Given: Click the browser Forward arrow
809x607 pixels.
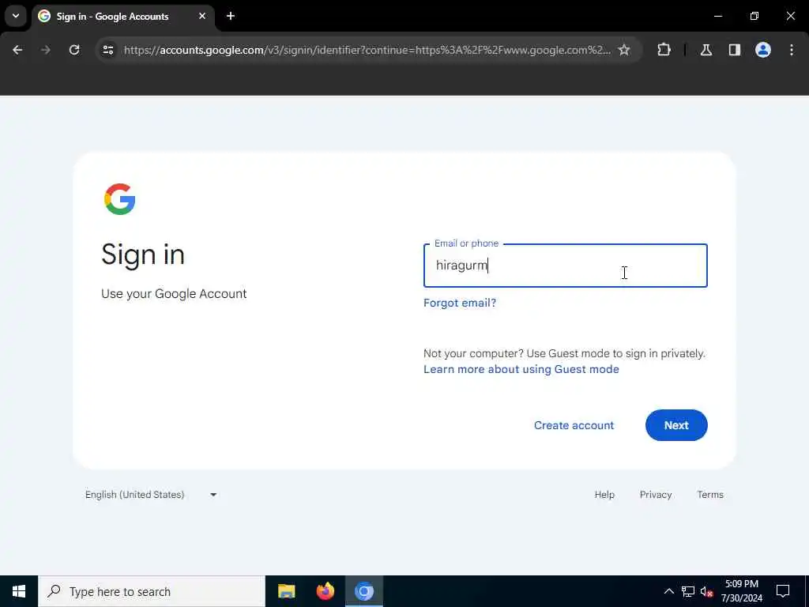Looking at the screenshot, I should tap(45, 50).
